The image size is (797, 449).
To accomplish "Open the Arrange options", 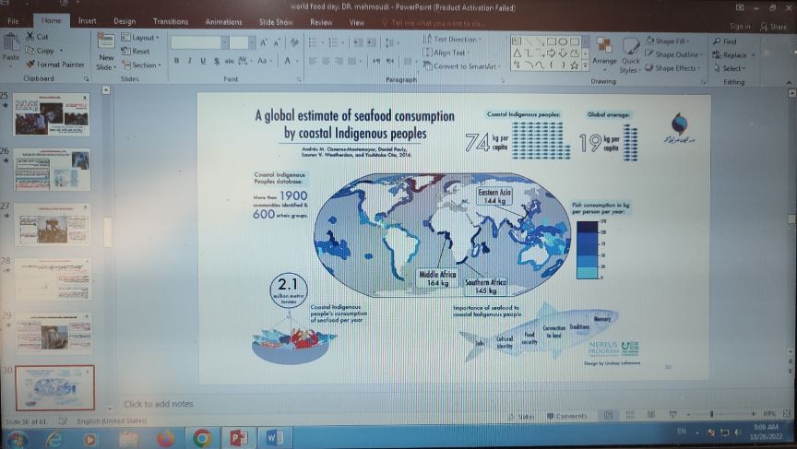I will click(604, 53).
